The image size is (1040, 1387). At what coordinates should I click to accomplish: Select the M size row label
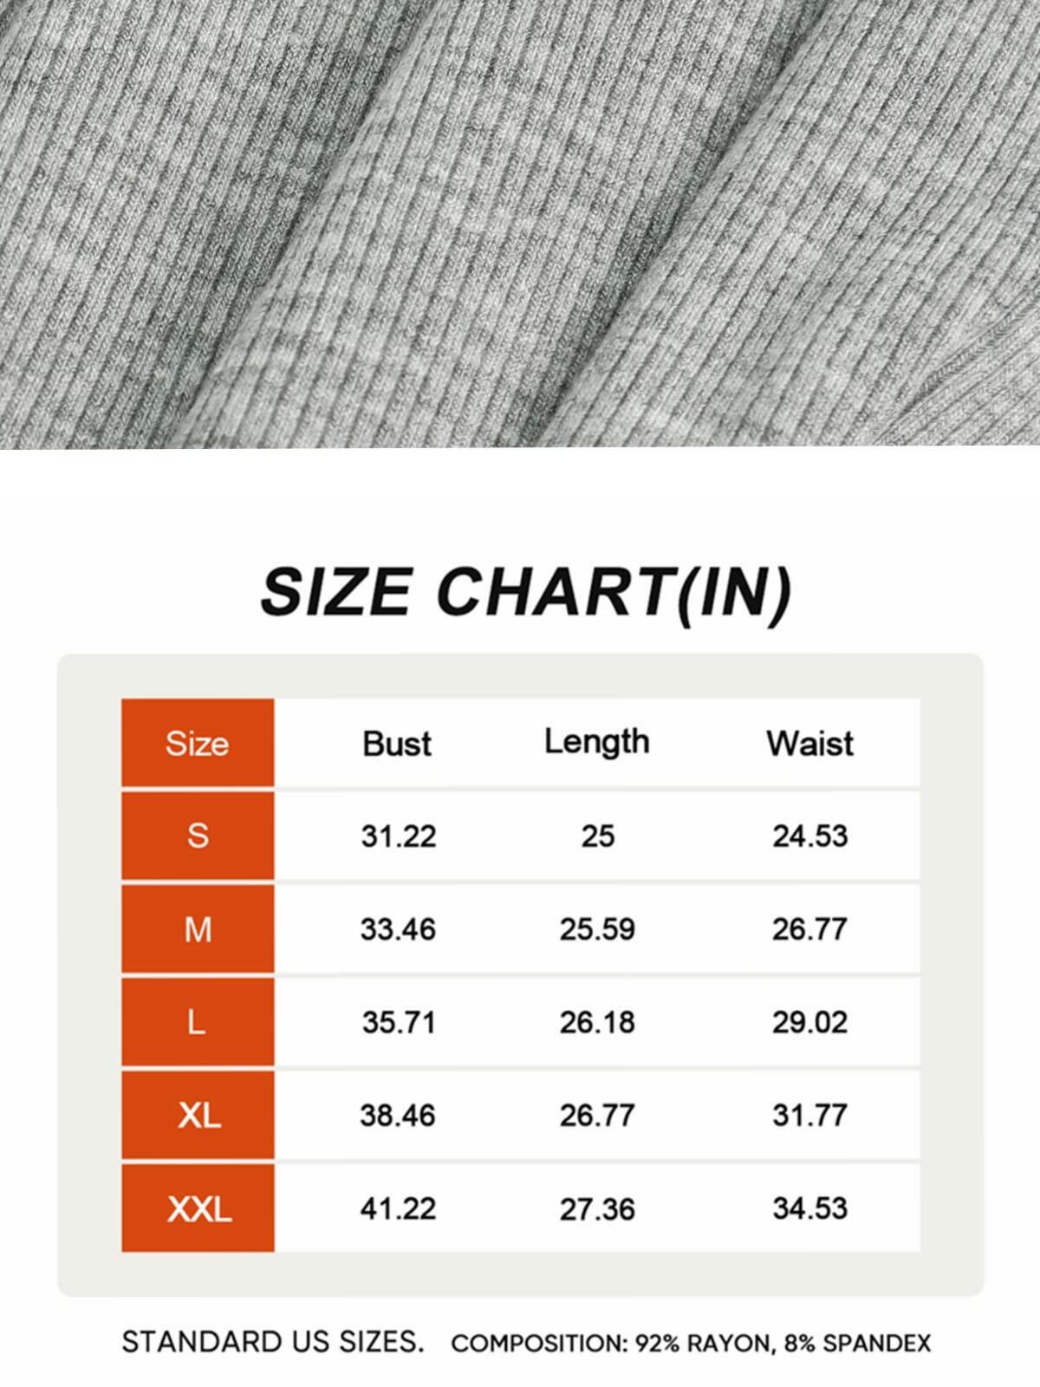(x=198, y=929)
